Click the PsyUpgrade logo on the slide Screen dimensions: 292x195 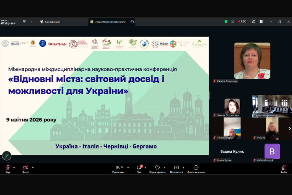point(199,44)
